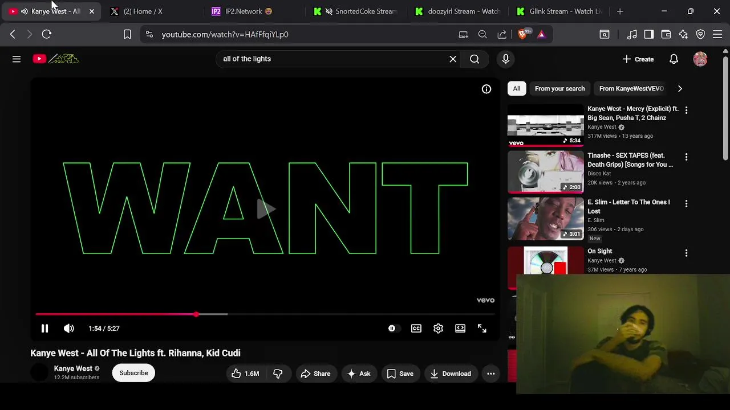Viewport: 730px width, 410px height.
Task: Open Brave Shields lion icon
Action: pyautogui.click(x=523, y=34)
